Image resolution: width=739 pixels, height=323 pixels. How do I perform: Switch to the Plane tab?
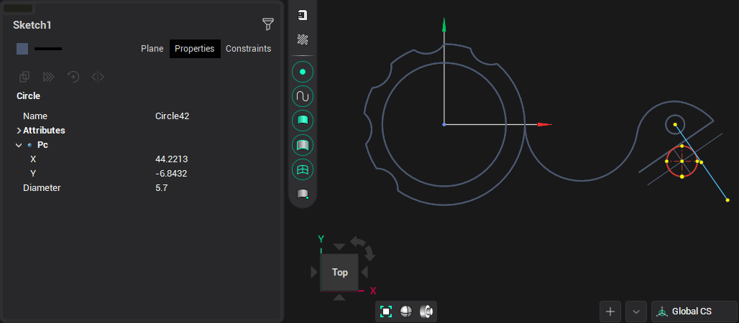152,49
